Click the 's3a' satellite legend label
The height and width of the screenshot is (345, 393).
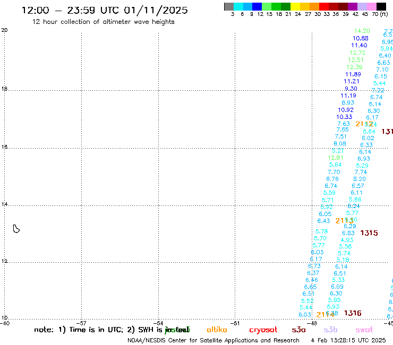coord(298,330)
